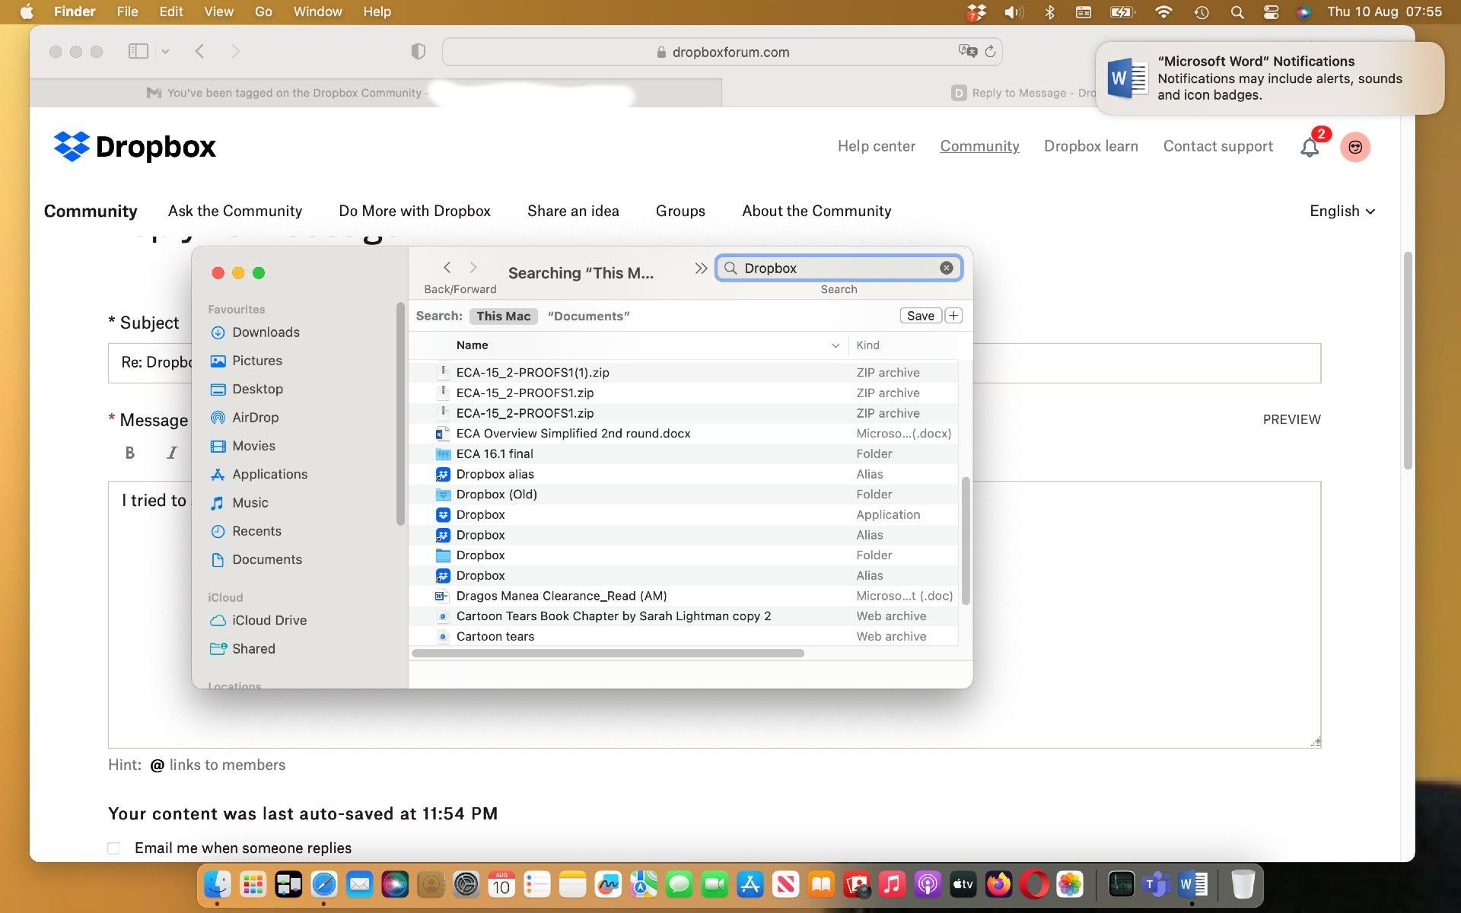Add search criteria with plus button
The image size is (1461, 913).
tap(953, 316)
